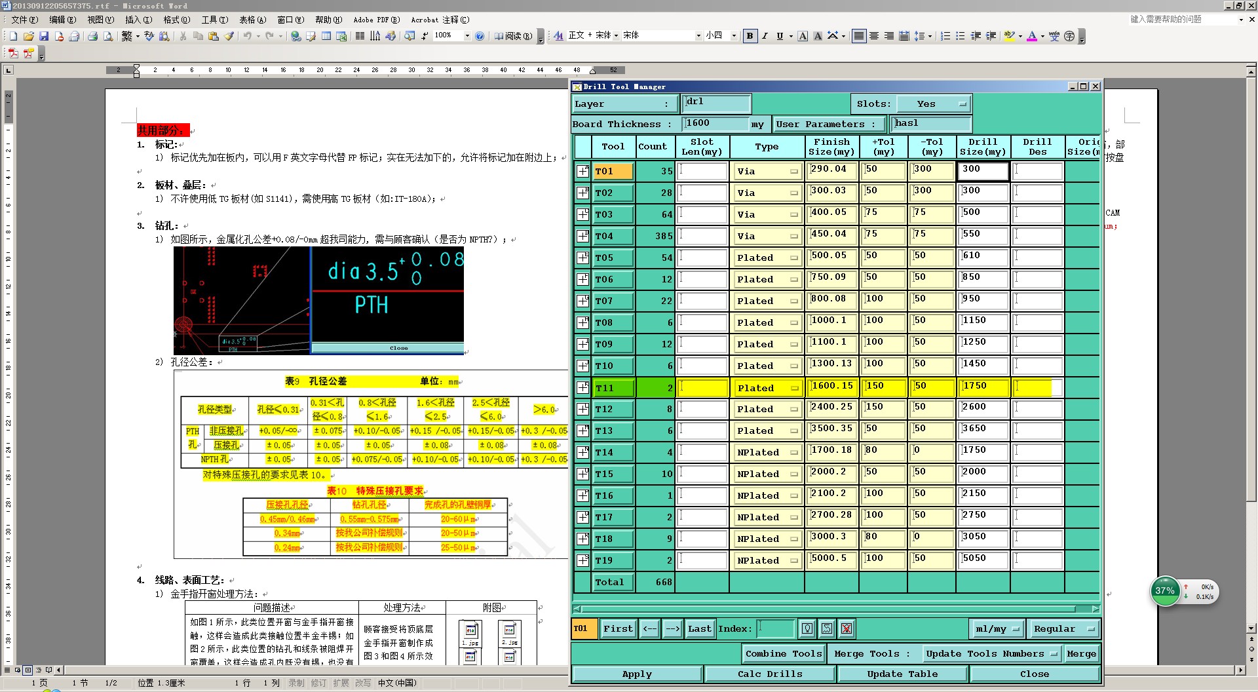This screenshot has height=692, width=1258.
Task: Click the Numbered list icon
Action: tap(945, 36)
